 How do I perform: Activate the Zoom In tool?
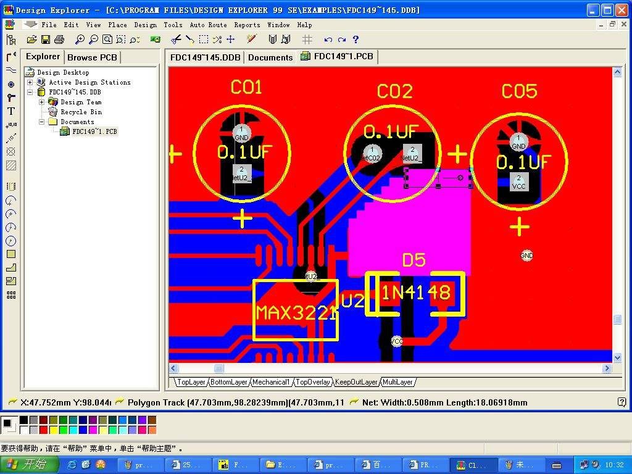80,39
